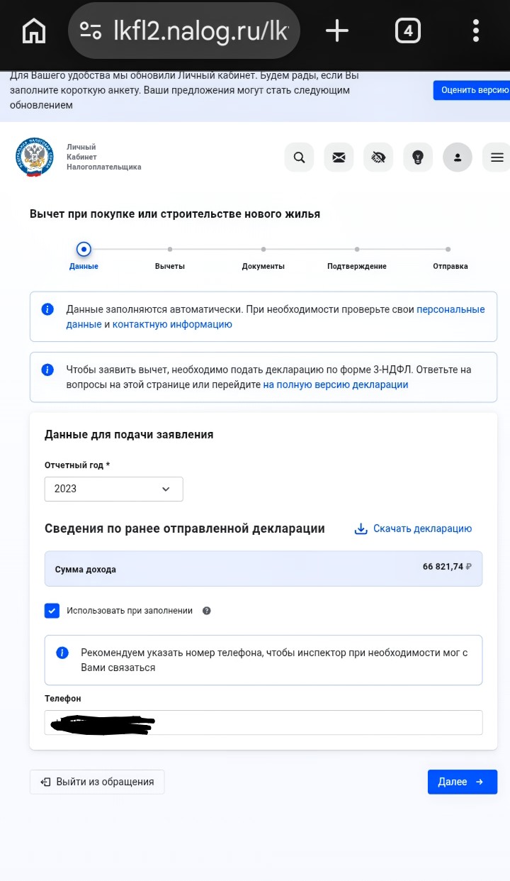Open messages via envelope icon
The height and width of the screenshot is (881, 510).
[x=339, y=157]
